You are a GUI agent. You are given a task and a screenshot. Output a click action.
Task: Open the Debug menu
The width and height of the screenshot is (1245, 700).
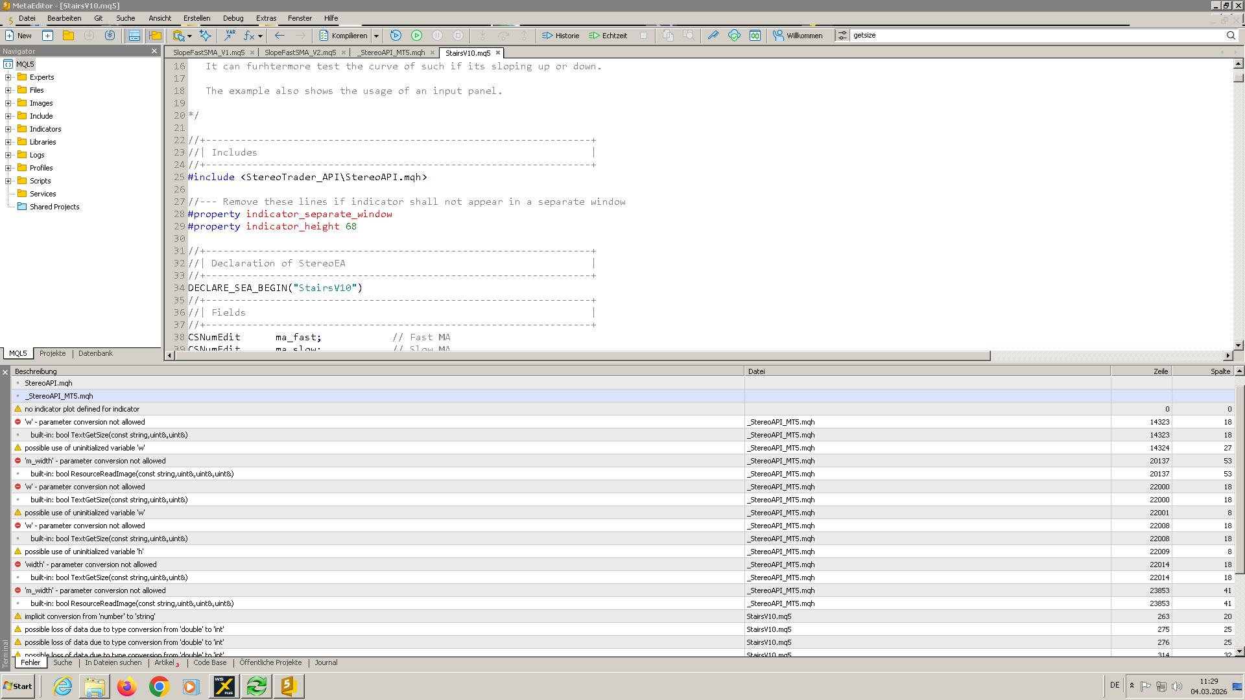[233, 18]
